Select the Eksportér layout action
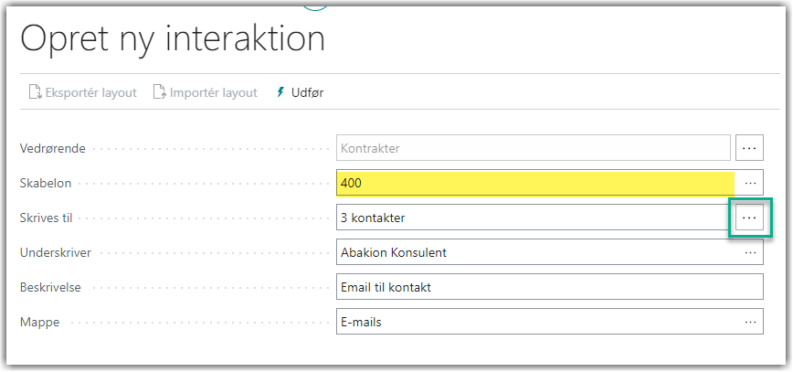The height and width of the screenshot is (372, 793). point(83,93)
